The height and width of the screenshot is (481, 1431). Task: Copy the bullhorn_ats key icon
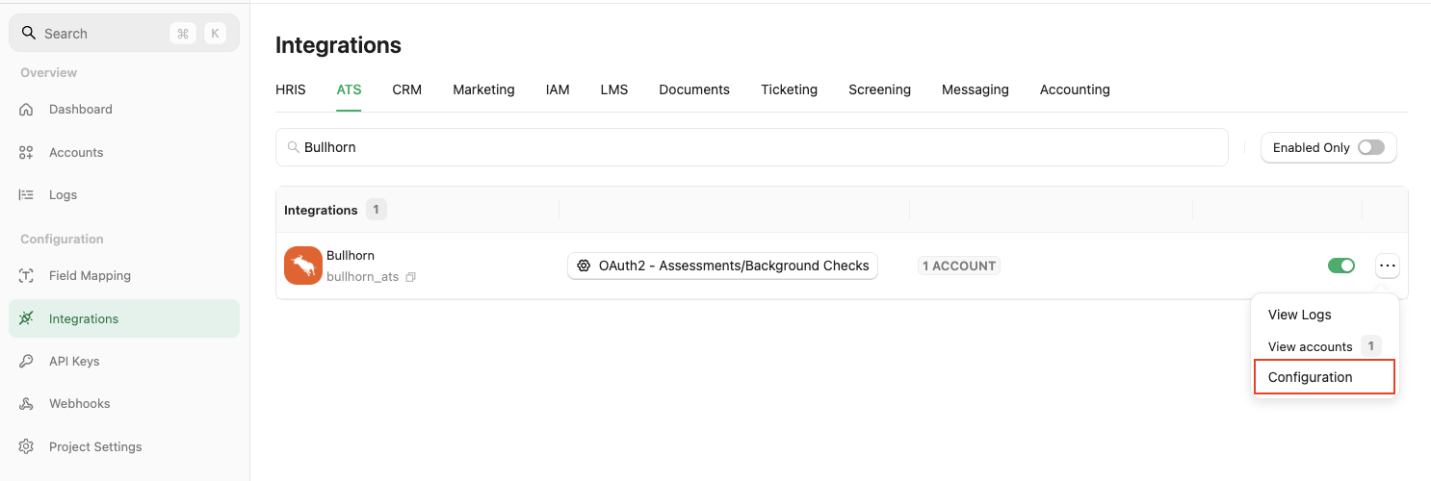point(410,277)
